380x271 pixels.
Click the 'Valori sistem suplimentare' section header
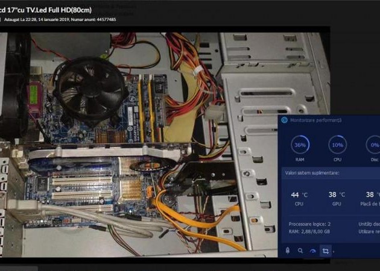(312, 173)
